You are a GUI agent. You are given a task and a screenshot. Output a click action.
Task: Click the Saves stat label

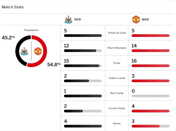pyautogui.click(x=117, y=123)
